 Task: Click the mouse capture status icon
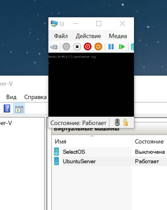pos(117,122)
